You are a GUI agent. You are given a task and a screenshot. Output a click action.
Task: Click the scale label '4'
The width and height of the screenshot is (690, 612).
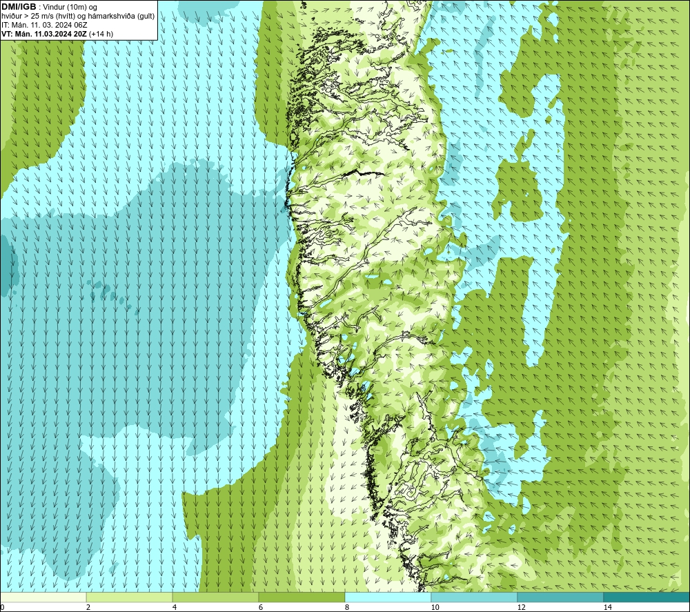[175, 607]
